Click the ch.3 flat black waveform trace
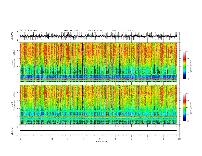Viewport: 202px width, 156px height. [98, 131]
